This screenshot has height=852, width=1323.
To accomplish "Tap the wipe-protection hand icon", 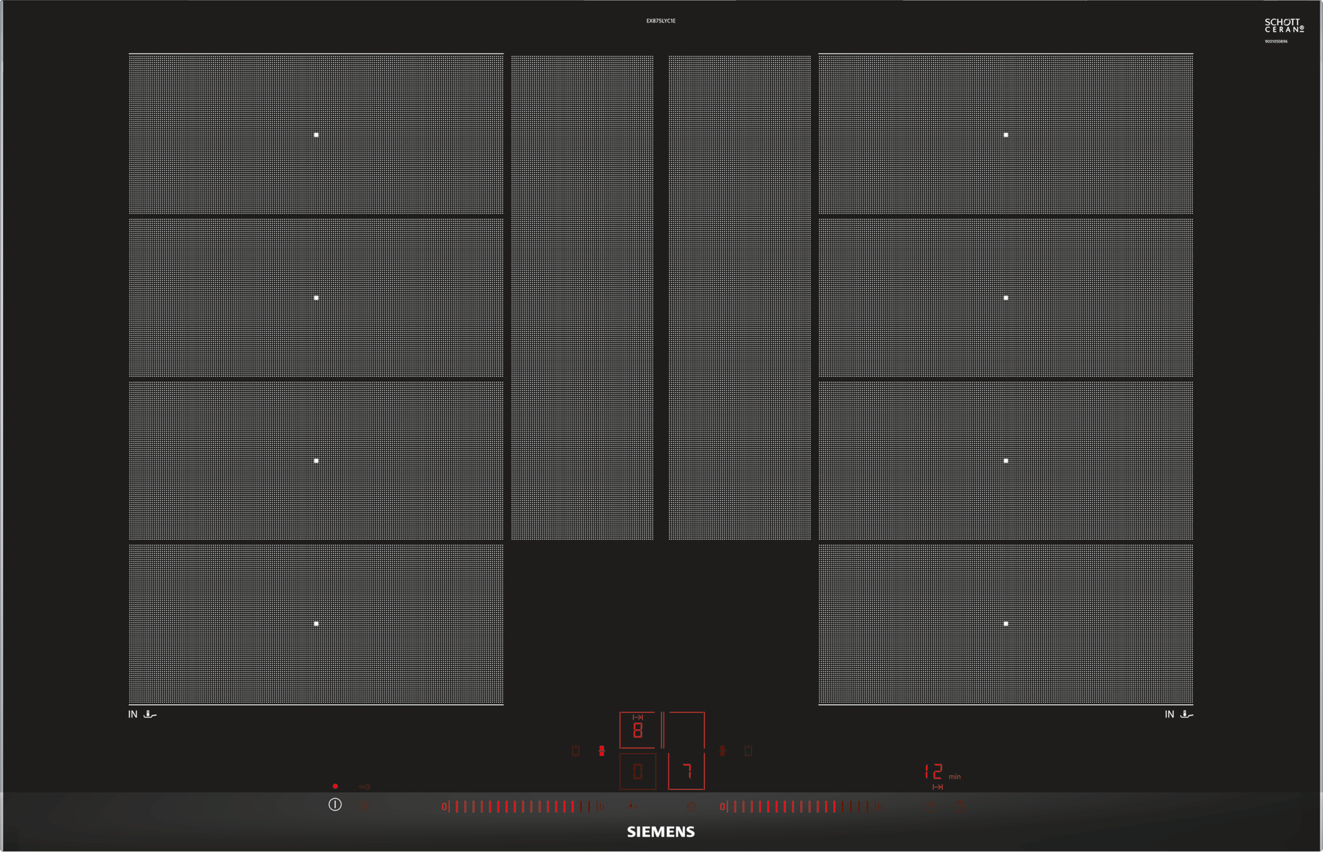I will (x=364, y=806).
